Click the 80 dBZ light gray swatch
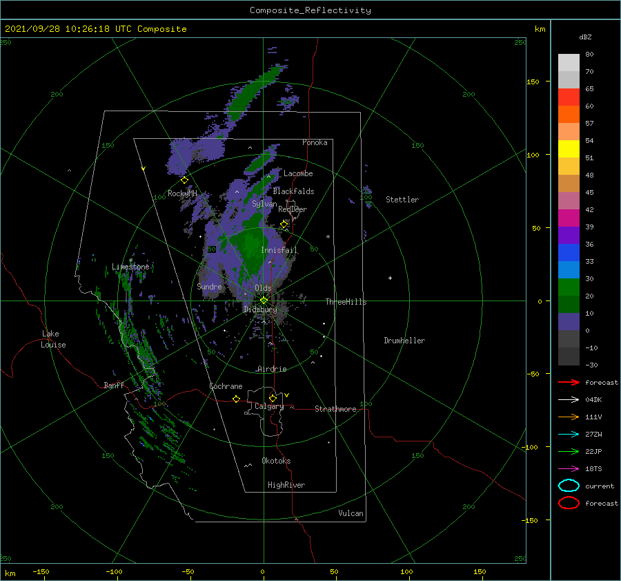Screen dimensions: 621x581 point(569,63)
